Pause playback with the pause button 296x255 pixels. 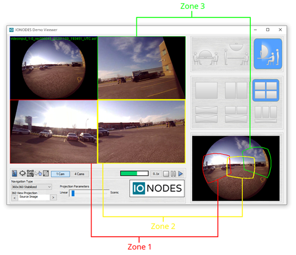point(173,174)
